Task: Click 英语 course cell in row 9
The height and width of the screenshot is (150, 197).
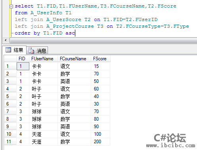Action: [74, 127]
